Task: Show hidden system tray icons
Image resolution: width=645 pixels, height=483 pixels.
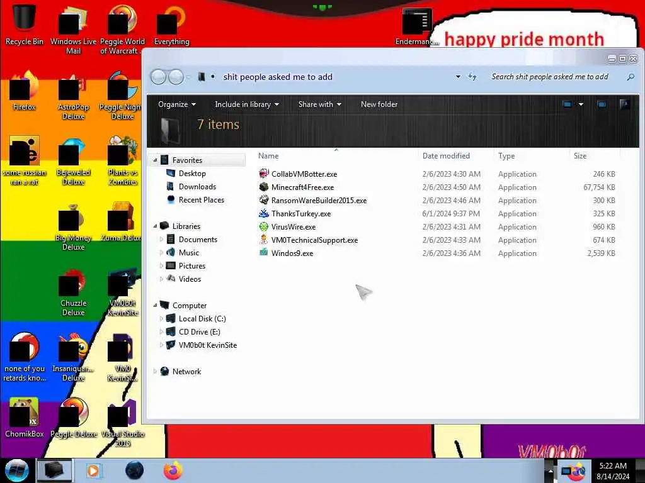Action: click(551, 470)
